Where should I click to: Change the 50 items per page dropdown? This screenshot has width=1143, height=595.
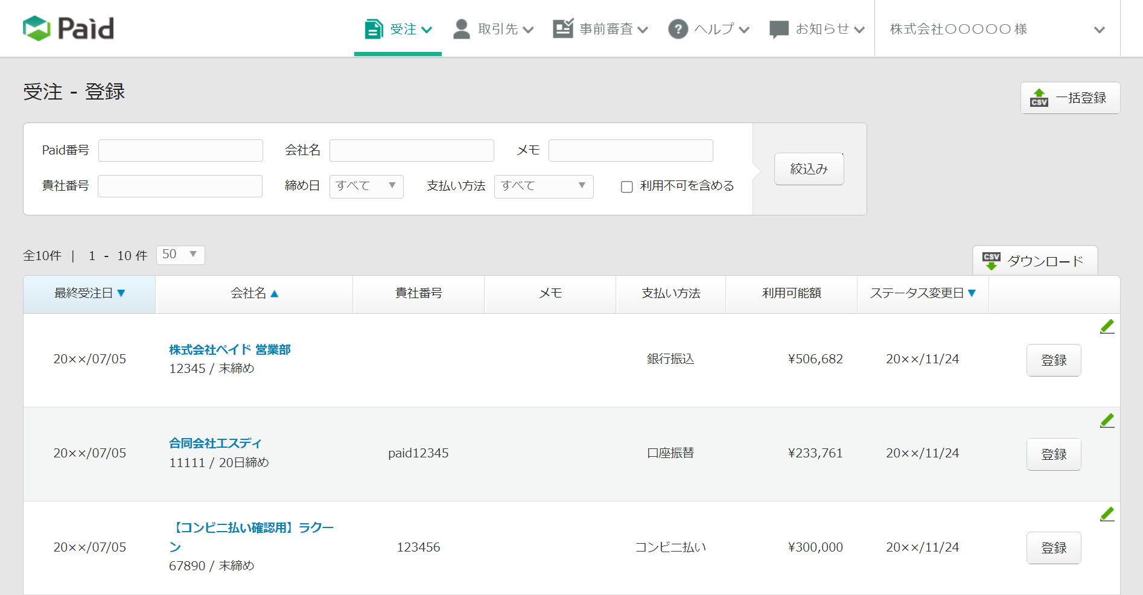(180, 255)
